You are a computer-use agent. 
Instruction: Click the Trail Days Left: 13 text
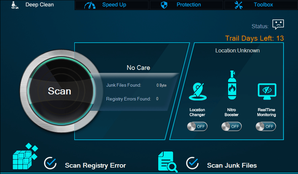pos(254,38)
